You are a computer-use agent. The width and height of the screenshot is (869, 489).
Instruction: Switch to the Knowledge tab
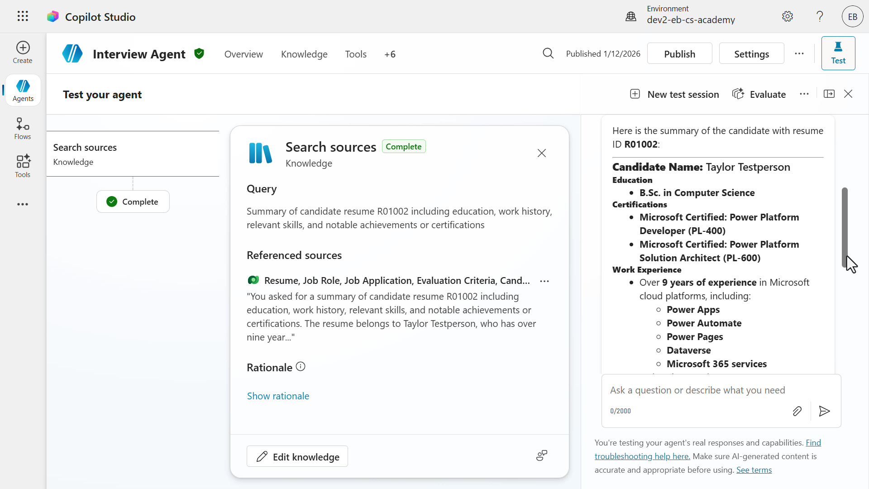304,54
